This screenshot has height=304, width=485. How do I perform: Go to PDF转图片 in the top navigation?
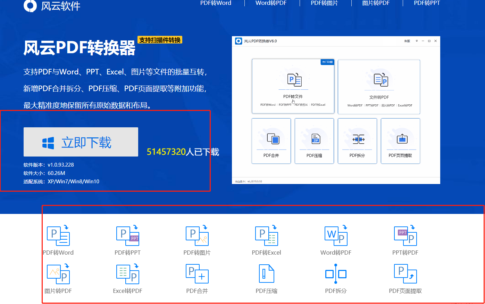(324, 3)
